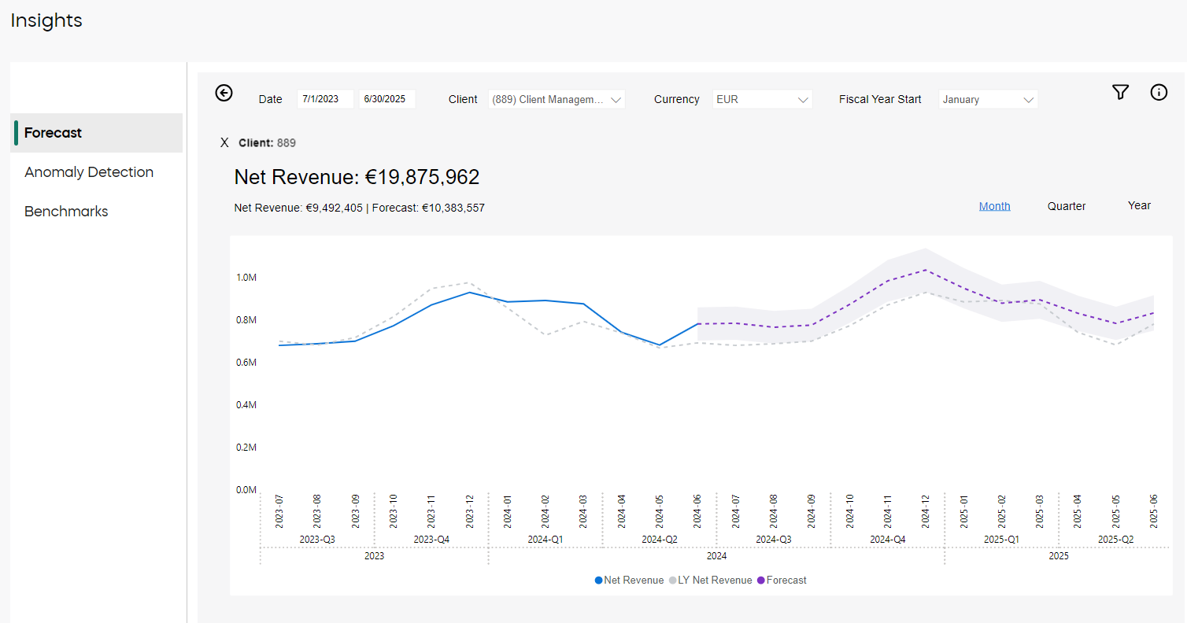Click the 2023 year axis label
Screen dimensions: 1187x623
375,556
